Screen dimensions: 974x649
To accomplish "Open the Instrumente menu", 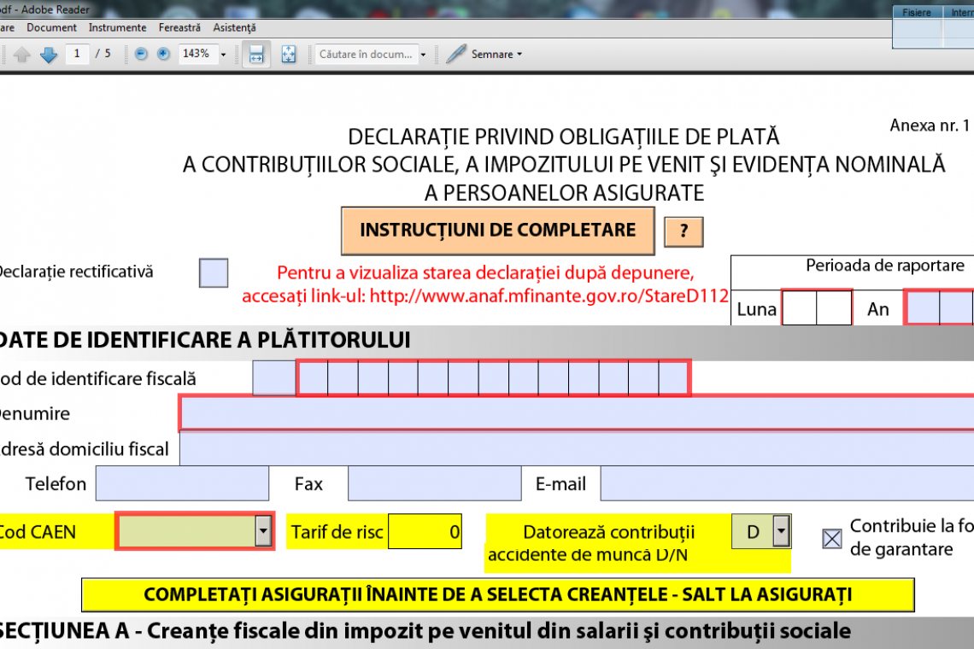I will 117,27.
